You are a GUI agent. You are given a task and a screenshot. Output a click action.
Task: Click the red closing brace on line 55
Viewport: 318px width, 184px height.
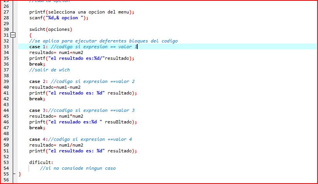pos(20,174)
